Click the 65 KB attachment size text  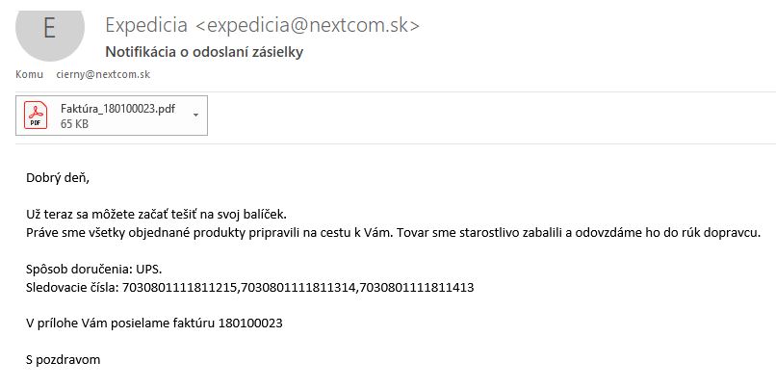(74, 124)
